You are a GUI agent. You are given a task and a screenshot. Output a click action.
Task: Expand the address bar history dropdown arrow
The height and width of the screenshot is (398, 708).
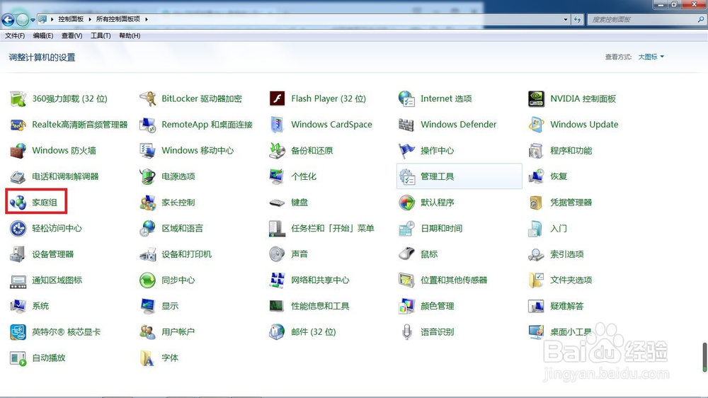[x=566, y=19]
